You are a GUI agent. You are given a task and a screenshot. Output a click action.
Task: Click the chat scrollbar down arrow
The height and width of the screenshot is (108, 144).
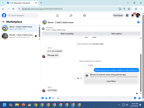tap(141, 93)
